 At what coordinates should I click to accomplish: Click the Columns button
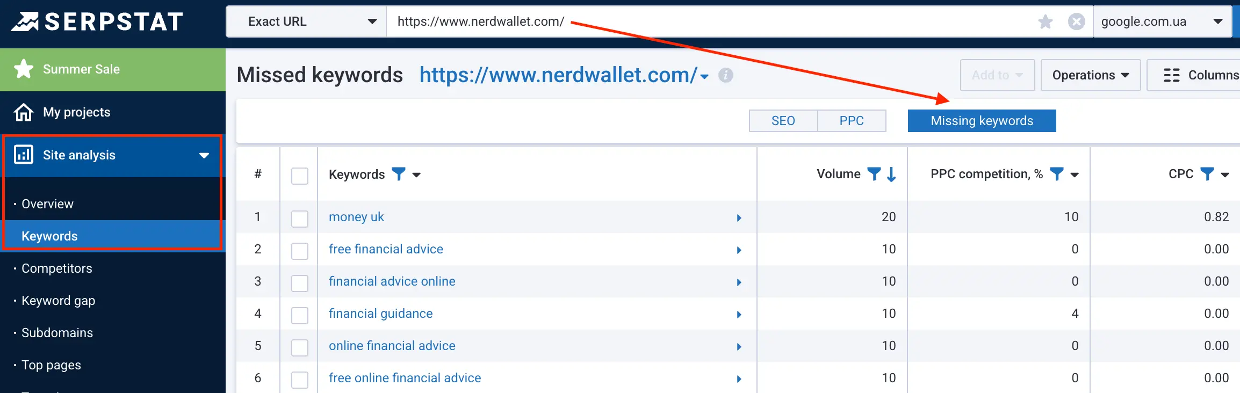tap(1194, 75)
